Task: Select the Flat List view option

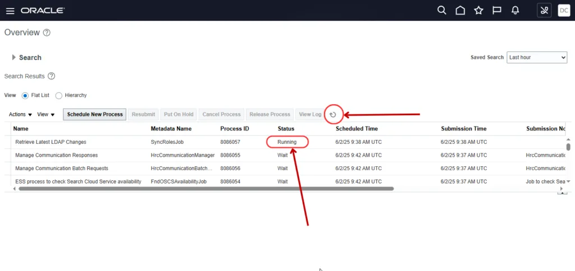Action: 25,96
